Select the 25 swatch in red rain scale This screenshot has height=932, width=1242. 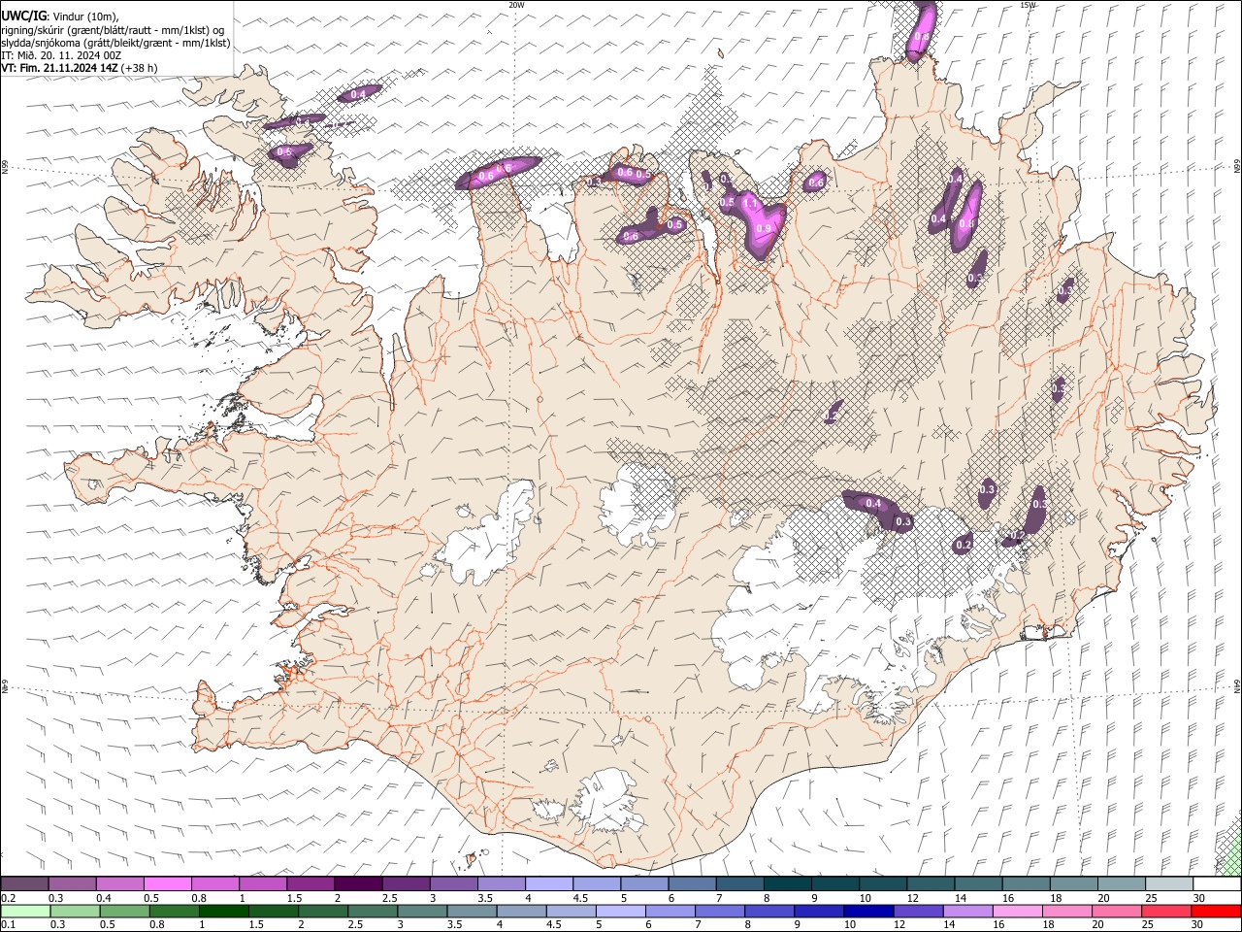point(1165,912)
